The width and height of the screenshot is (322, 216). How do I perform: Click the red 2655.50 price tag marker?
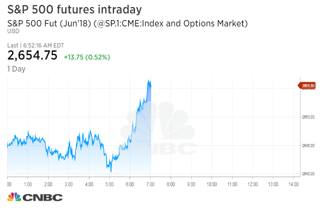click(308, 85)
